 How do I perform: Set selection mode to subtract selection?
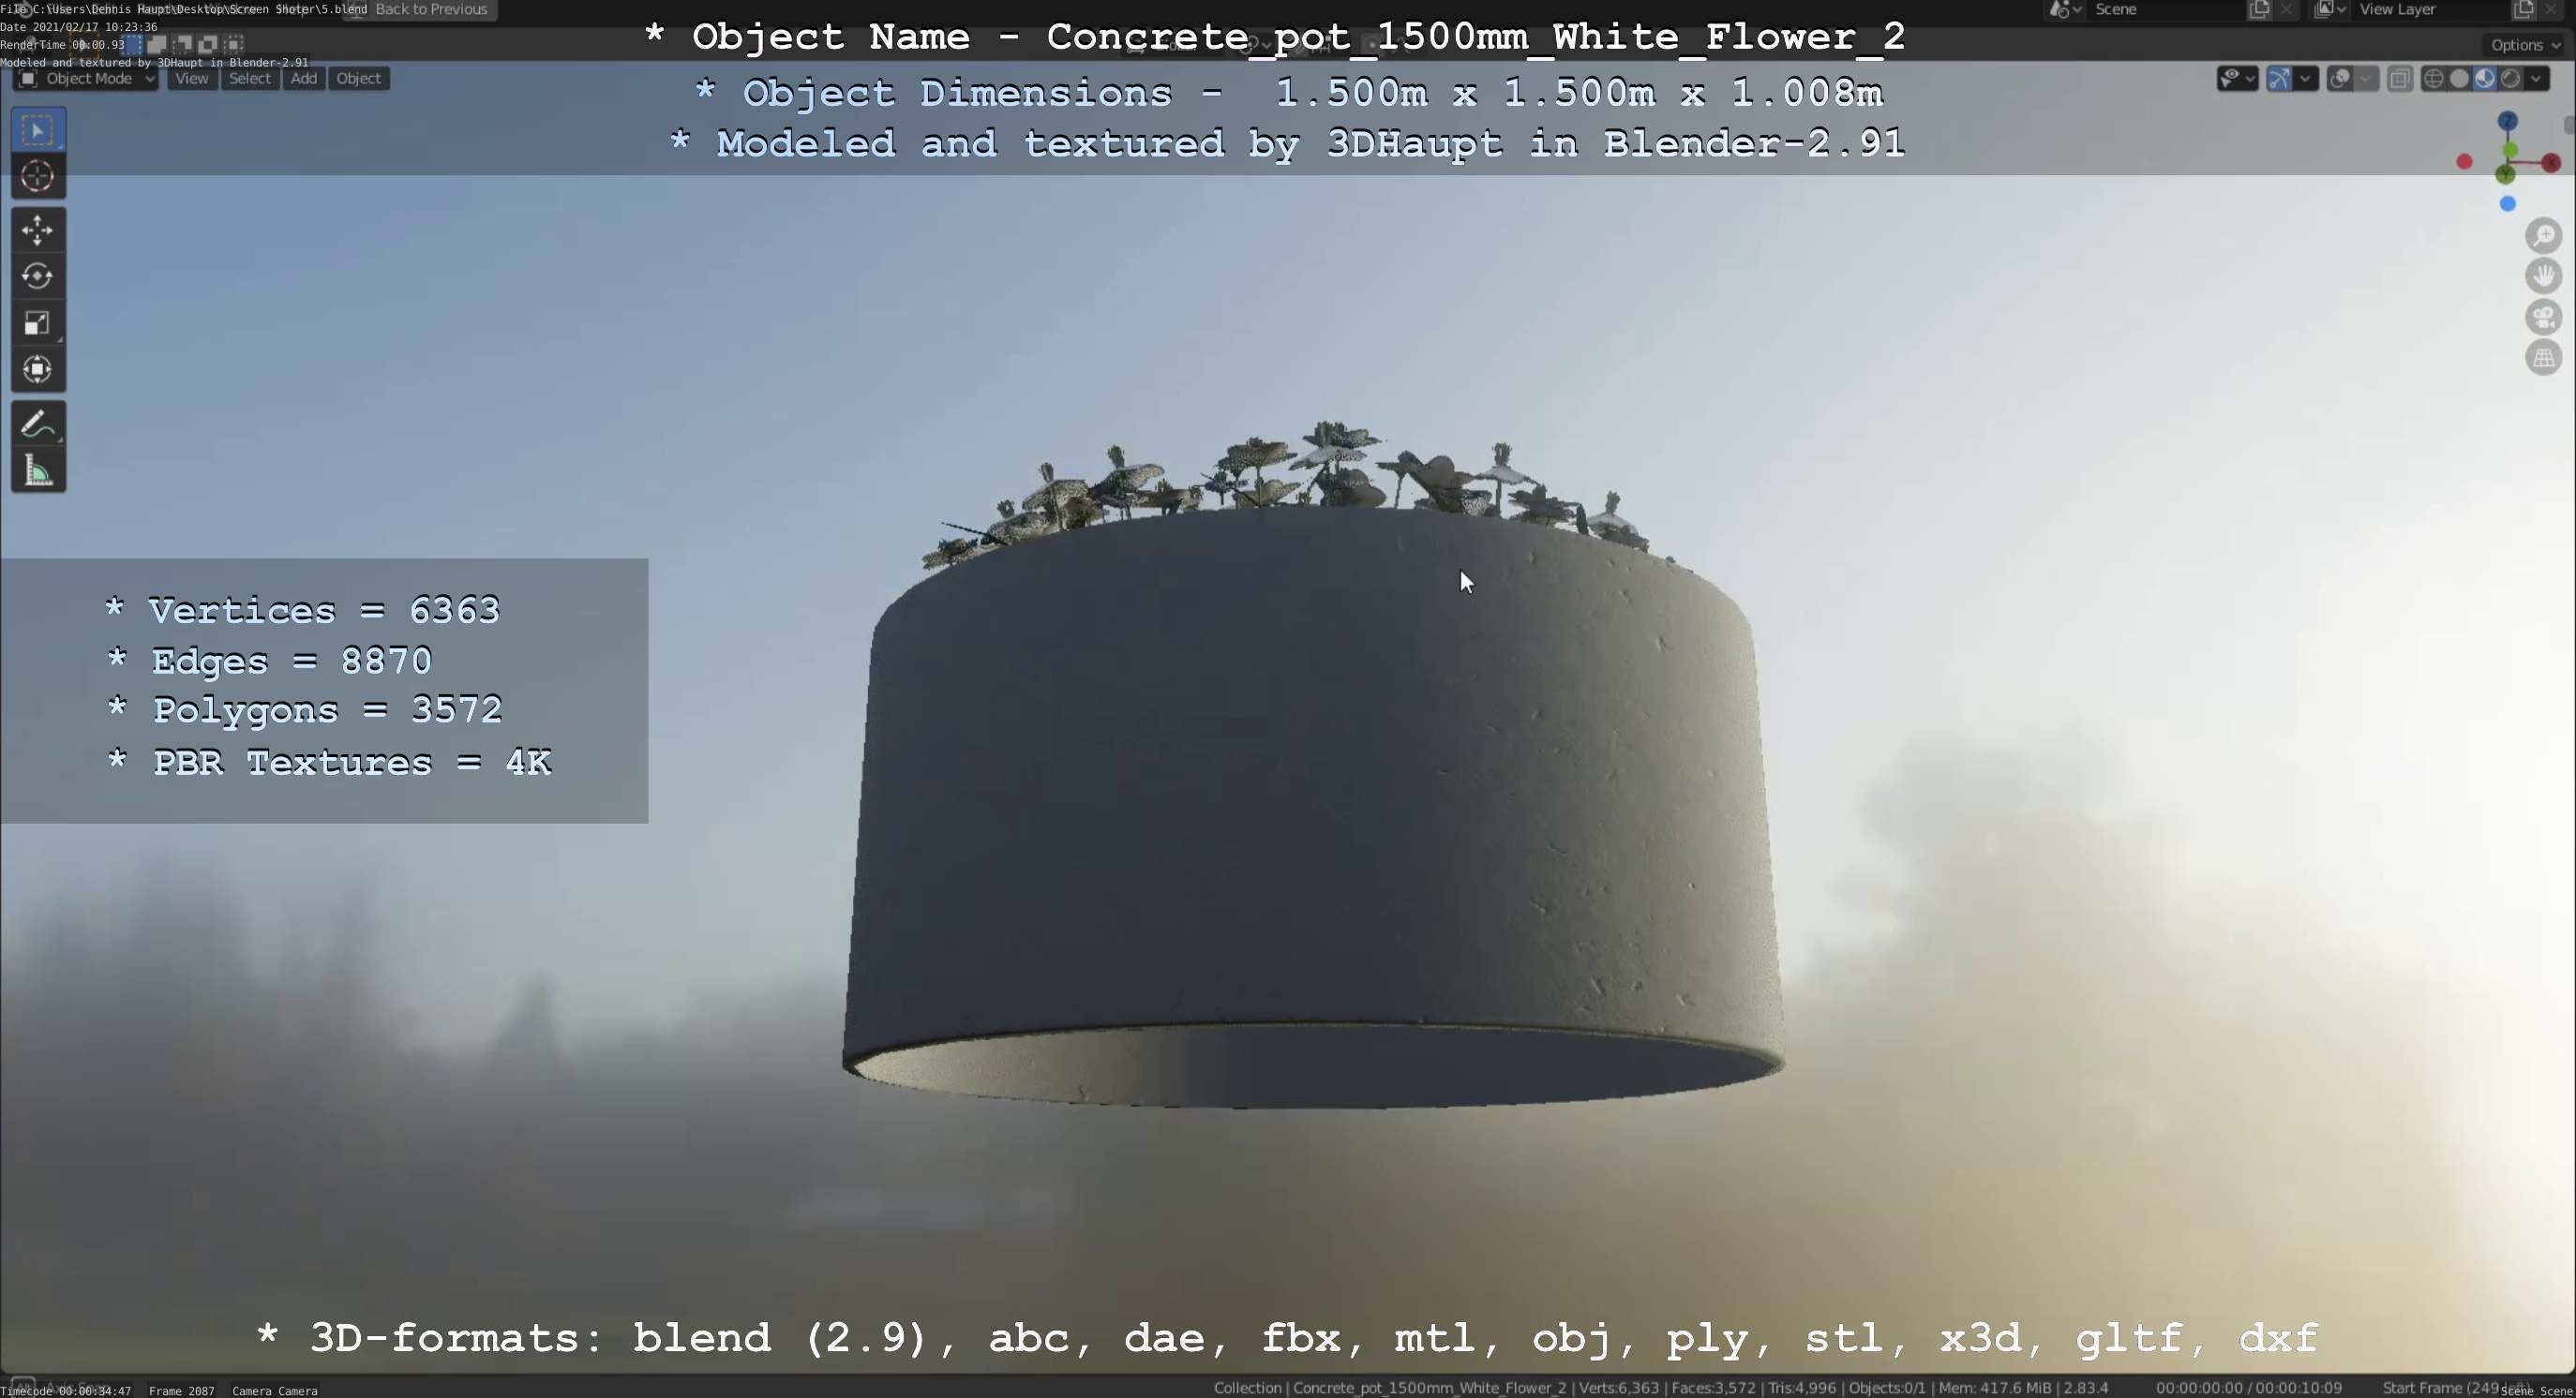pyautogui.click(x=183, y=44)
